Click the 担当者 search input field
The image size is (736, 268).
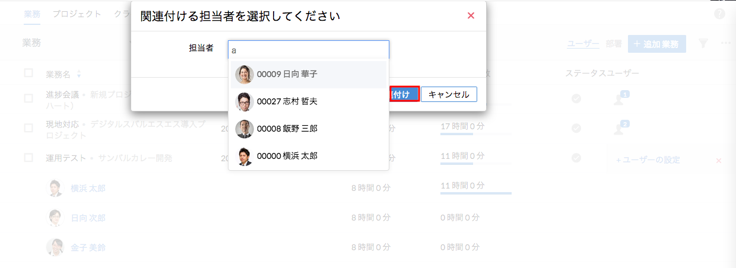[308, 50]
